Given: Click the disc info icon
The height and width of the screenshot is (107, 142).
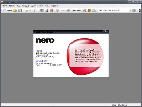Looking at the screenshot, I should [84, 10].
